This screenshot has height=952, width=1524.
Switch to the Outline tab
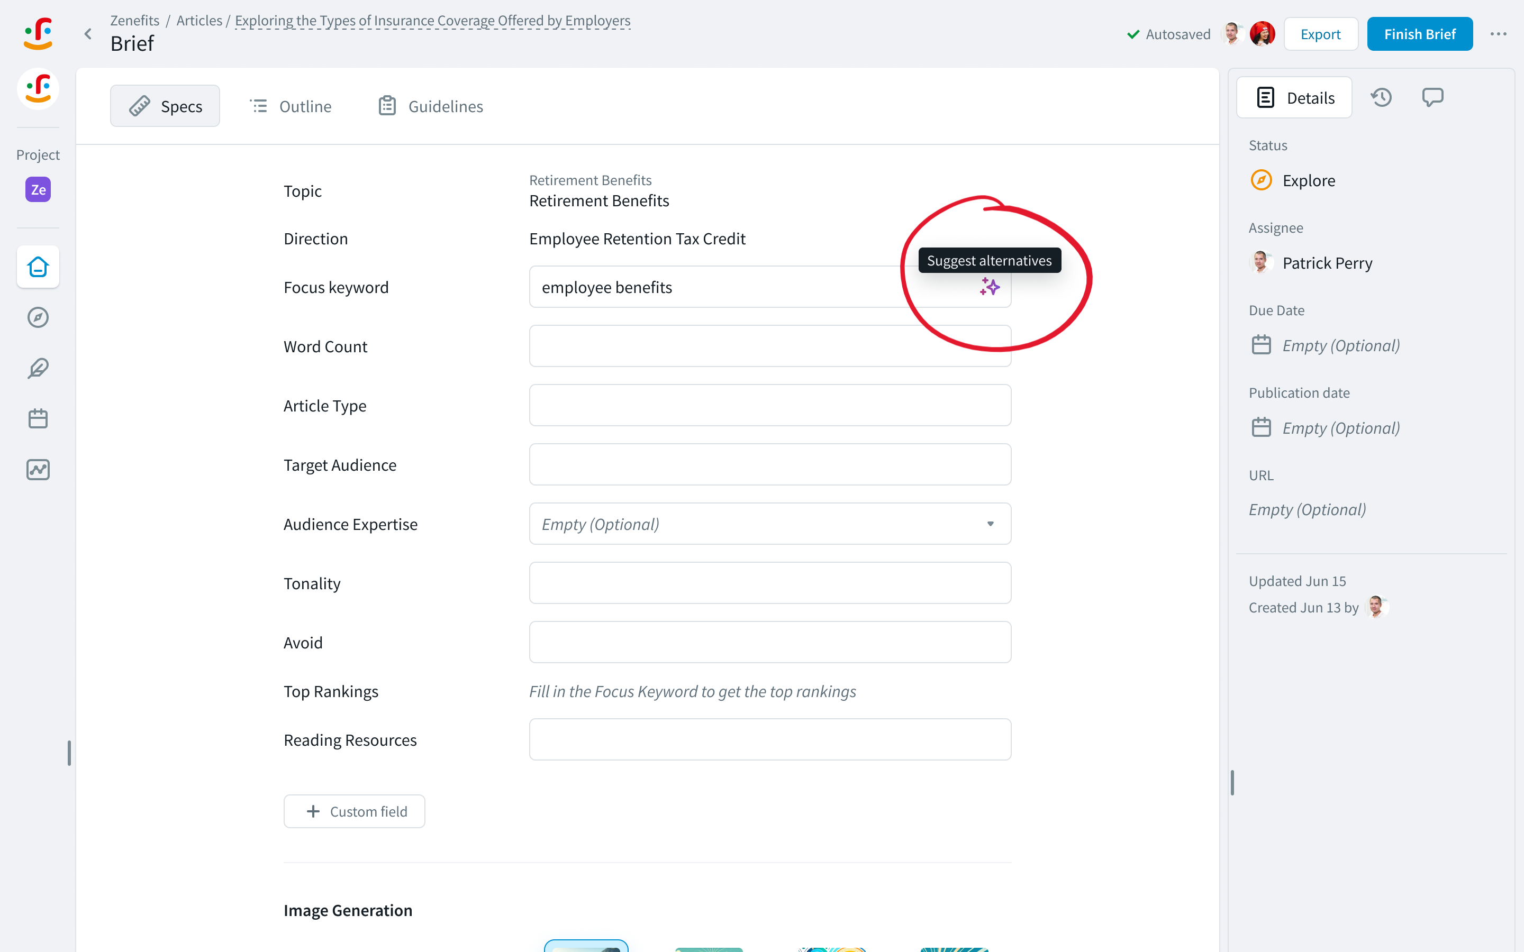point(291,106)
